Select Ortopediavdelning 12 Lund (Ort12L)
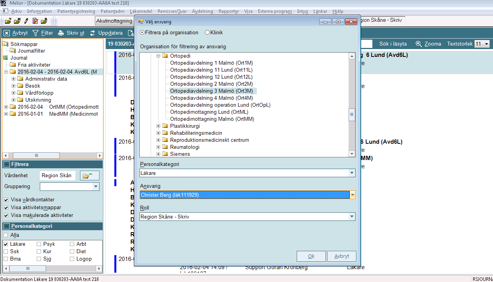 coord(211,77)
